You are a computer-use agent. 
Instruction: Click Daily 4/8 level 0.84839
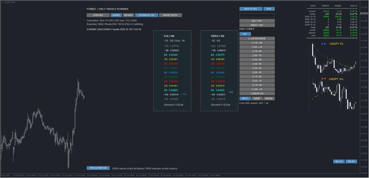[171, 73]
